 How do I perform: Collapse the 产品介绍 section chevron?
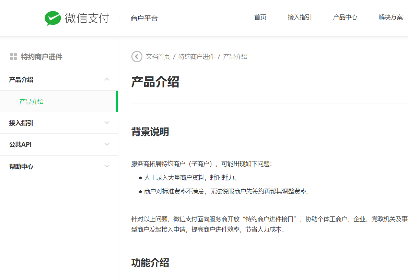tap(107, 79)
